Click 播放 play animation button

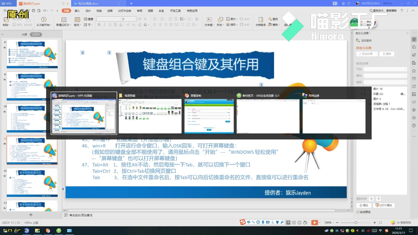coord(363,205)
